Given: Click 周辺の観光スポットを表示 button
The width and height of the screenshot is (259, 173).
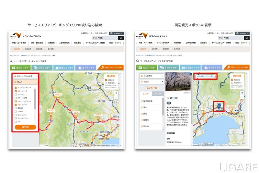Looking at the screenshot, I should pyautogui.click(x=206, y=76).
